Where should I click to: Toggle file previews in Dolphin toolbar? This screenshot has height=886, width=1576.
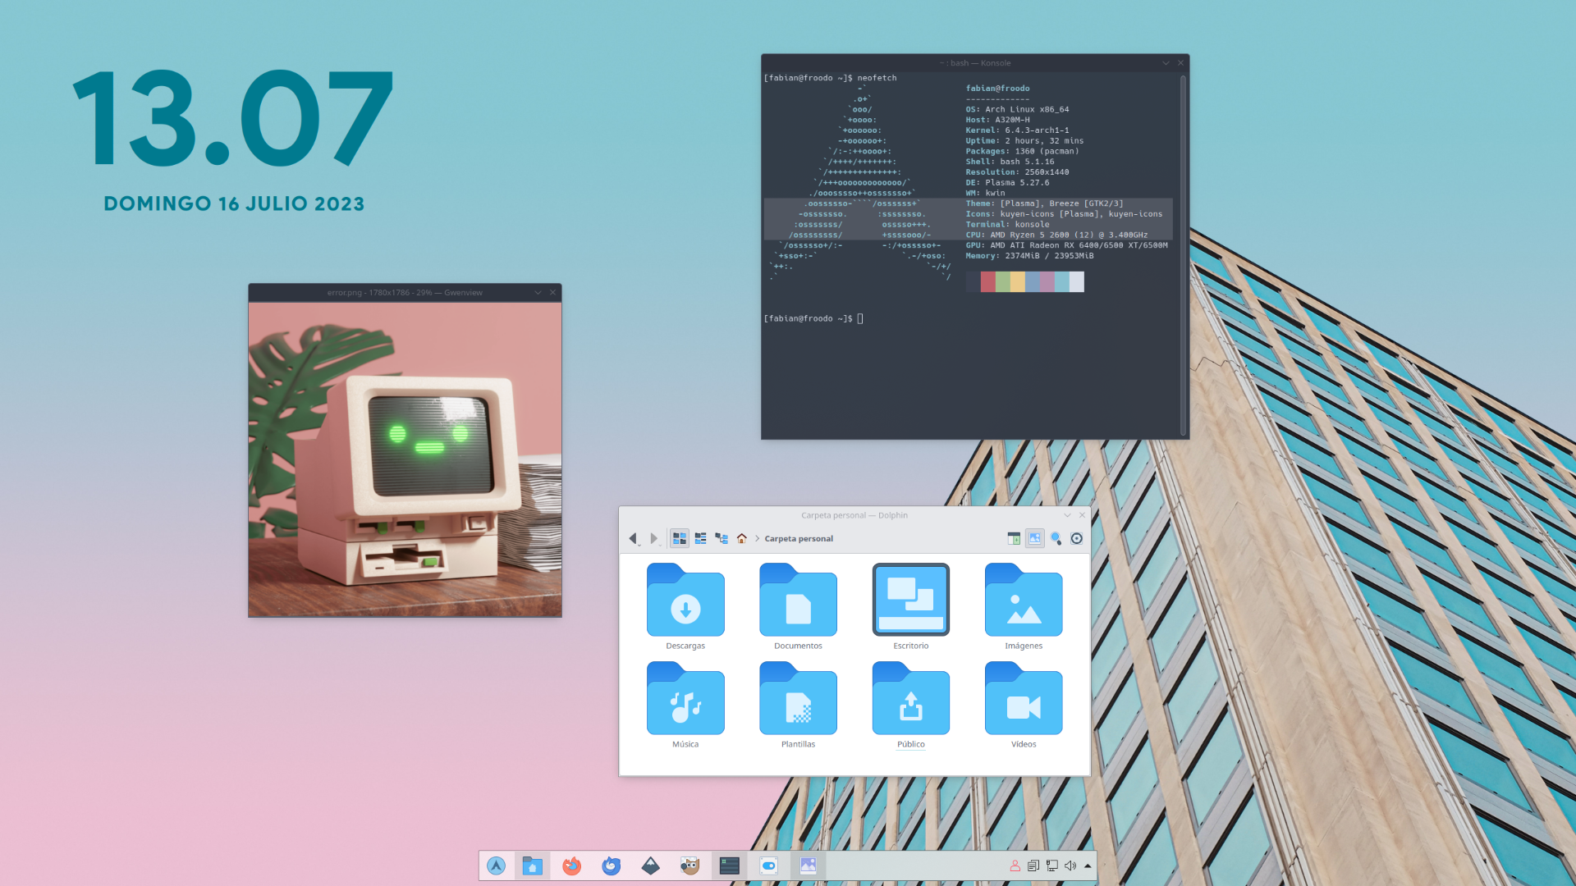1035,539
